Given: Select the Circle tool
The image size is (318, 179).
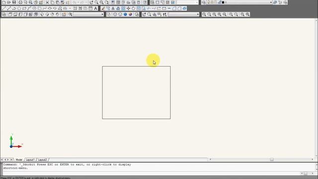Looking at the screenshot, I should pyautogui.click(x=34, y=8).
